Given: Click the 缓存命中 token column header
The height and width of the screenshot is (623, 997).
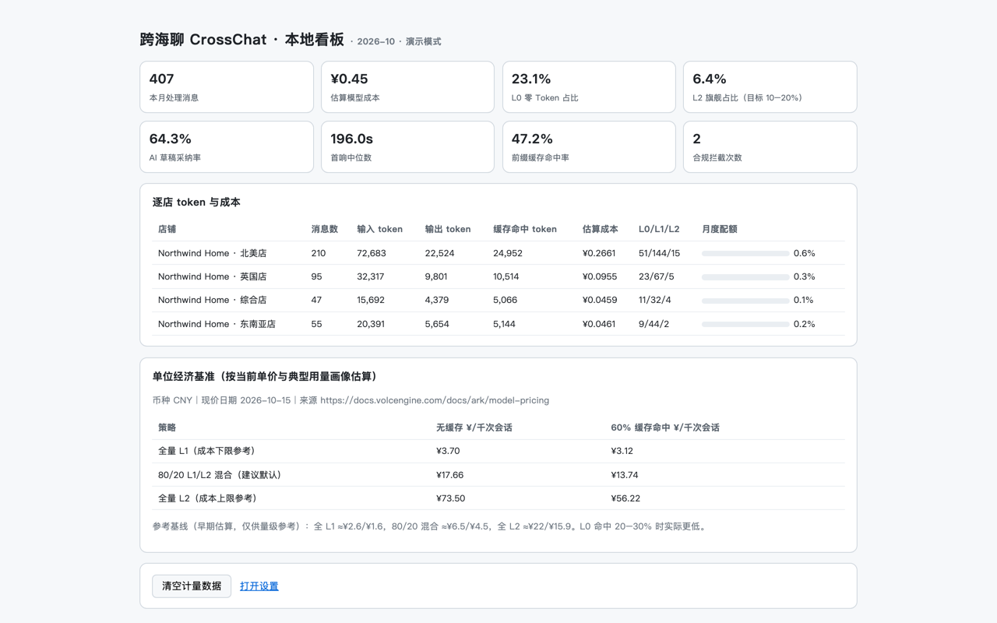Looking at the screenshot, I should pos(525,229).
